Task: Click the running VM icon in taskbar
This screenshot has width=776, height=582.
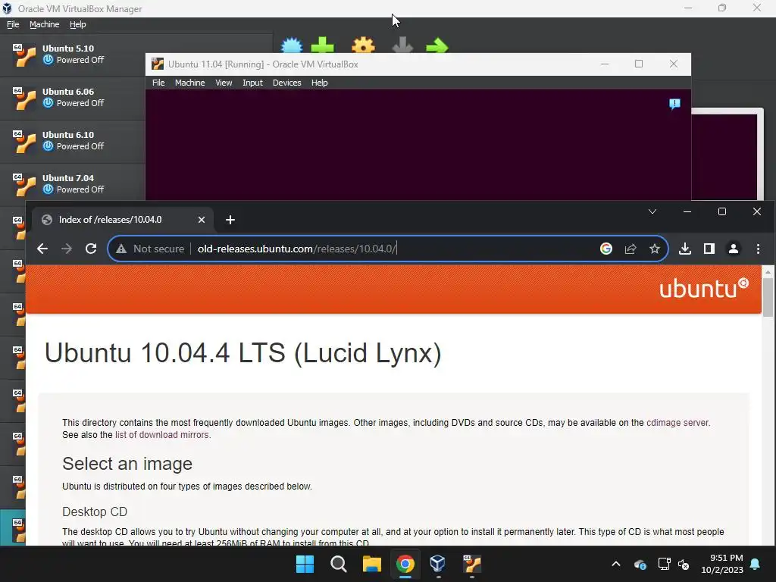Action: point(471,564)
